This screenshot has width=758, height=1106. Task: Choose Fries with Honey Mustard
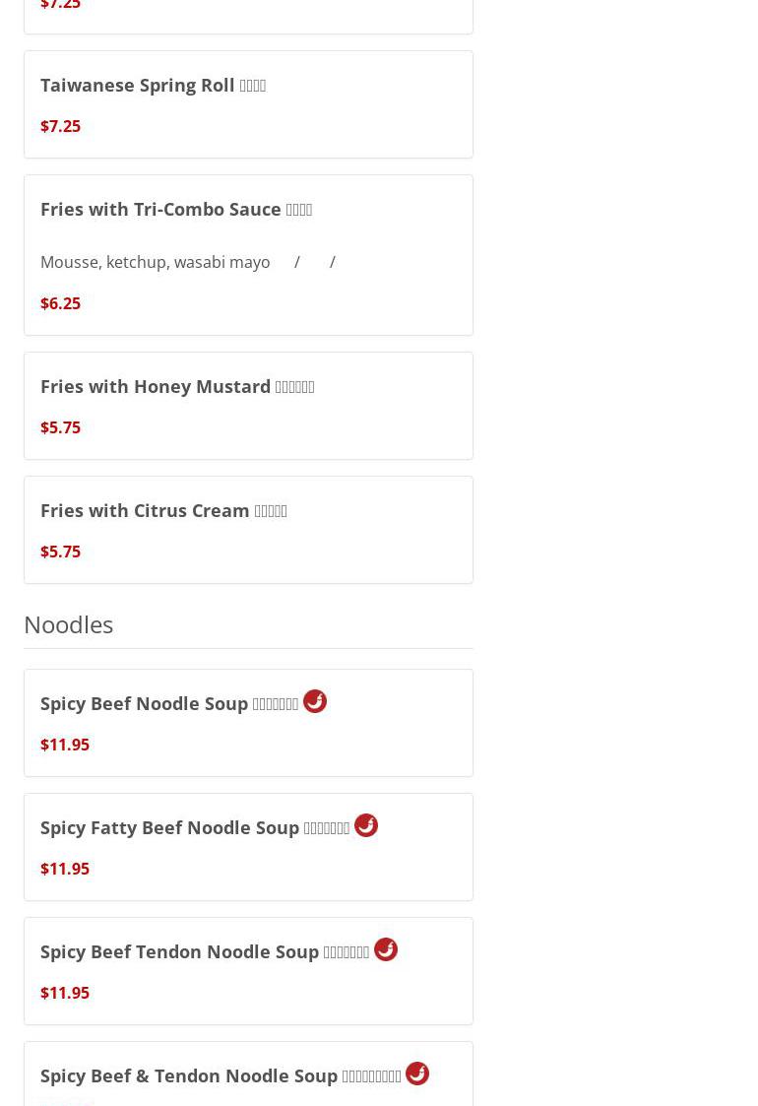pyautogui.click(x=177, y=387)
